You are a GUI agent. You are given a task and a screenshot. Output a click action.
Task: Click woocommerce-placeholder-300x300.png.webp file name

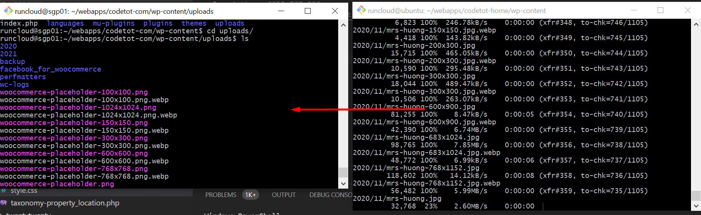84,146
